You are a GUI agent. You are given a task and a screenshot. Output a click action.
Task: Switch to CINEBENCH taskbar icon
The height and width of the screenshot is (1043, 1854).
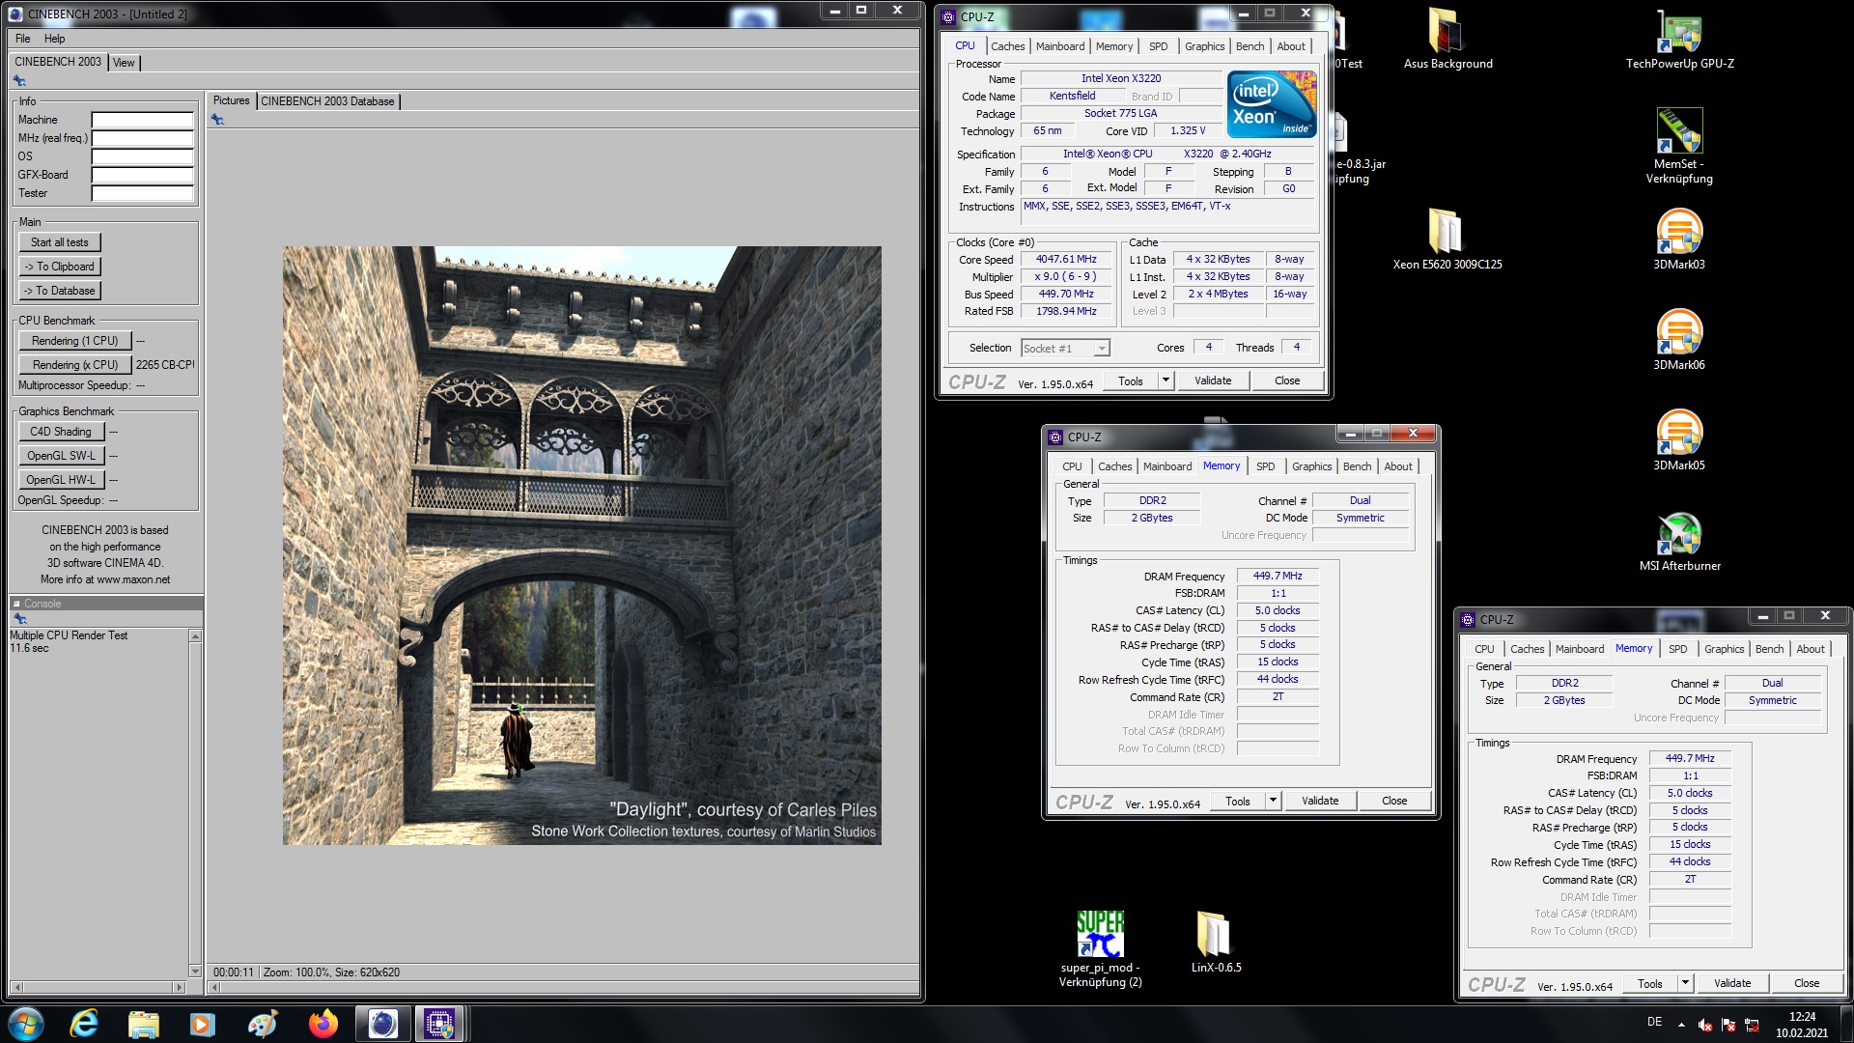click(x=382, y=1024)
